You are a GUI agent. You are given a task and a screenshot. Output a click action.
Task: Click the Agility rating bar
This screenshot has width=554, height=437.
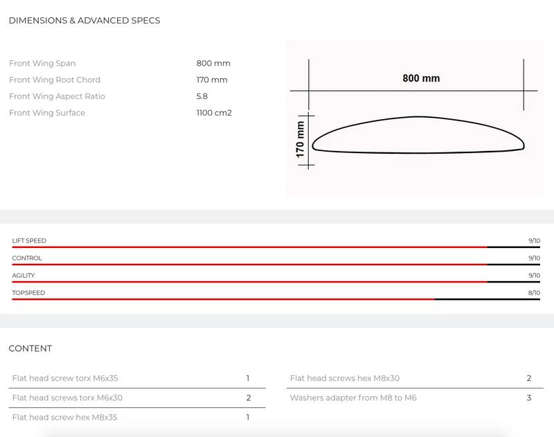tap(276, 281)
